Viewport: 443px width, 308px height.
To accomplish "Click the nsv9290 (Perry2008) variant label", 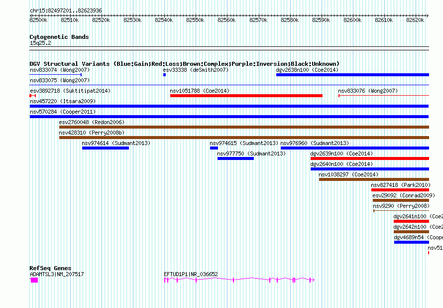I will 401,206.
